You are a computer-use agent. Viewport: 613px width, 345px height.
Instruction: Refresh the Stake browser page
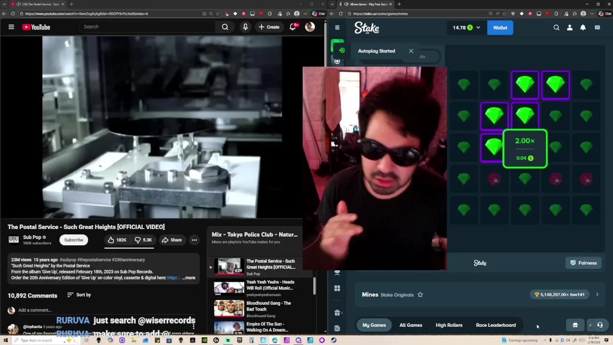coord(341,13)
